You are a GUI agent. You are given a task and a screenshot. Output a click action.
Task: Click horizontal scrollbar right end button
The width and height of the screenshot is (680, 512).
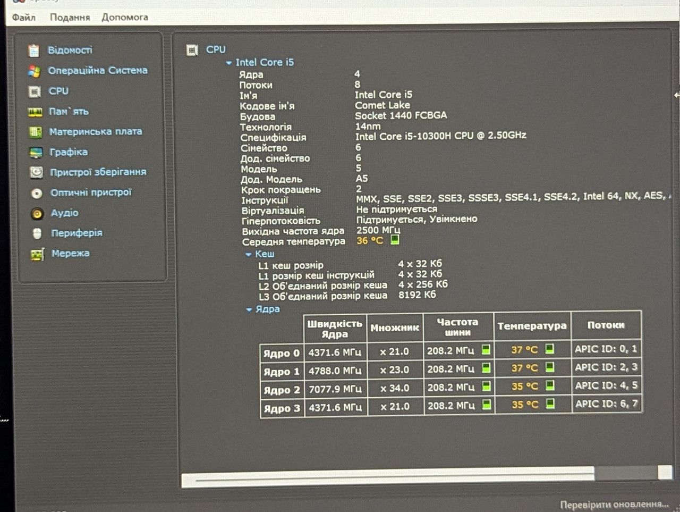coord(665,472)
